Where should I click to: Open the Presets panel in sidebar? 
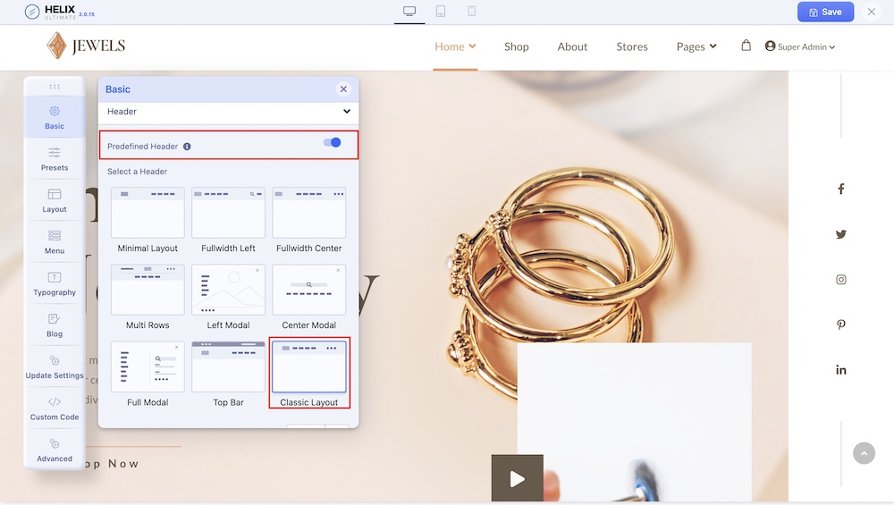pos(55,158)
